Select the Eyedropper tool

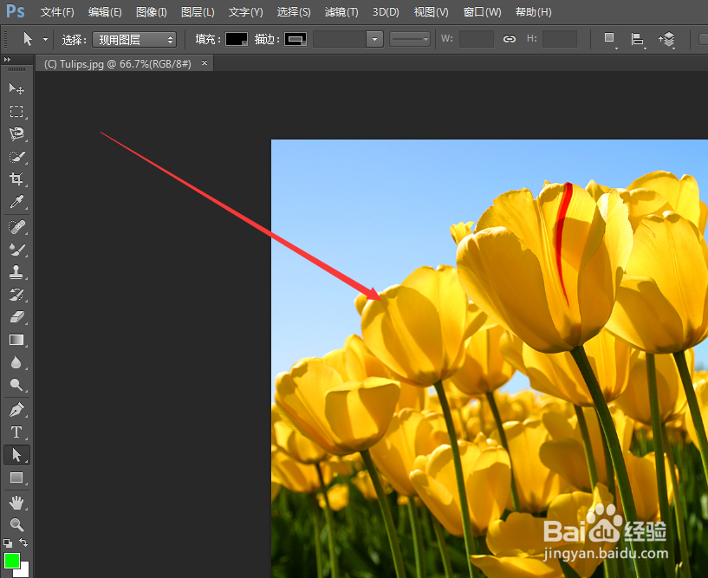[16, 201]
